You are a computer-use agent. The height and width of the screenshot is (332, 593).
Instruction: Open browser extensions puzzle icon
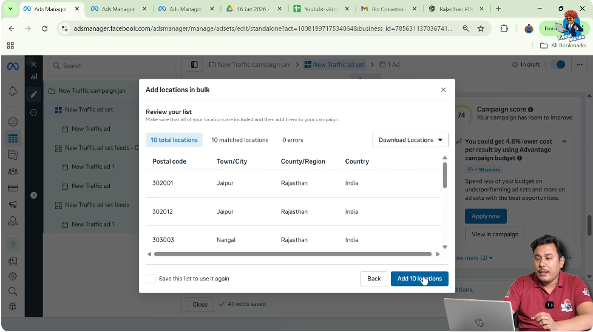pyautogui.click(x=504, y=28)
